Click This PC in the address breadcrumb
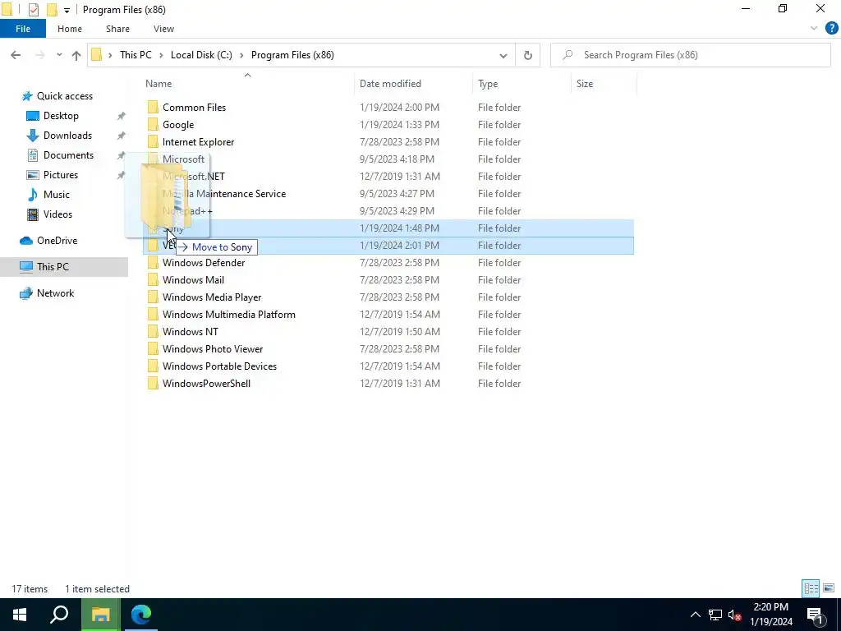Screen dimensions: 841x631 [136, 55]
